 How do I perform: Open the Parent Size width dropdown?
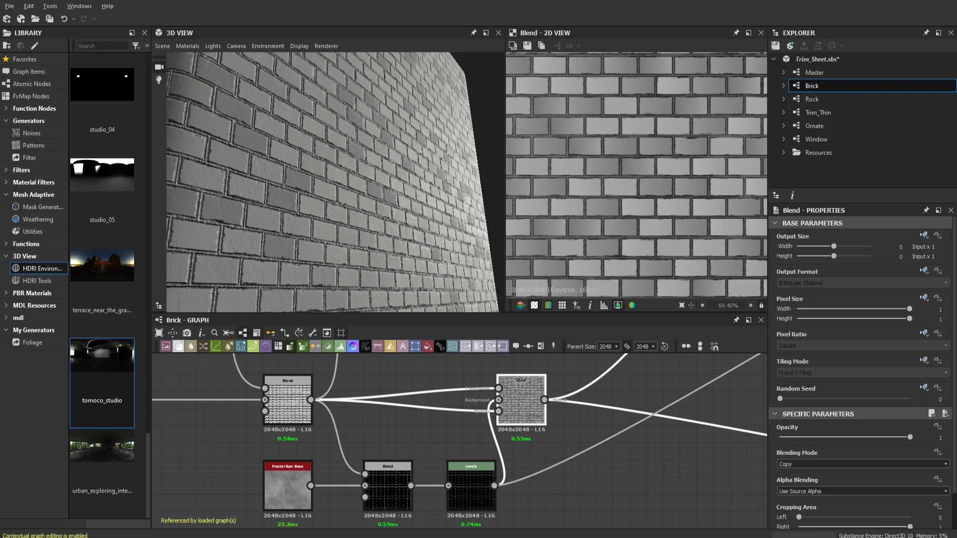pyautogui.click(x=609, y=347)
